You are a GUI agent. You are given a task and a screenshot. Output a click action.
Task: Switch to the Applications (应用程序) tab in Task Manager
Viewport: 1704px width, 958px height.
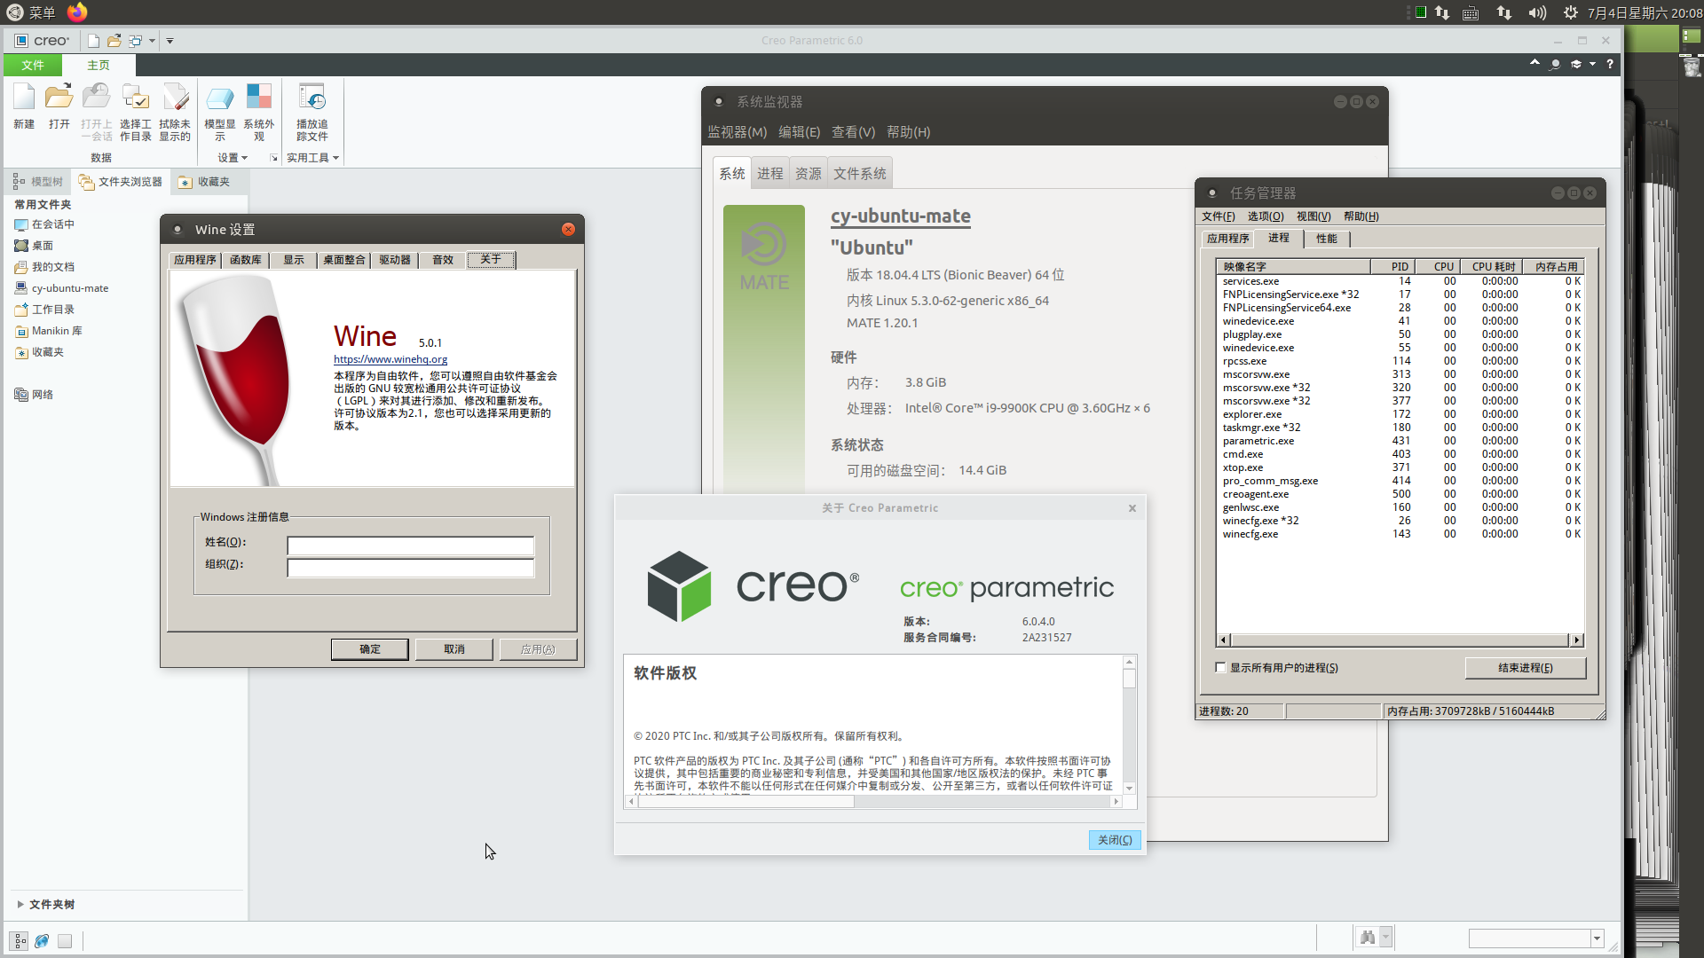pyautogui.click(x=1228, y=239)
